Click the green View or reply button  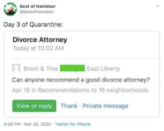pyautogui.click(x=34, y=106)
